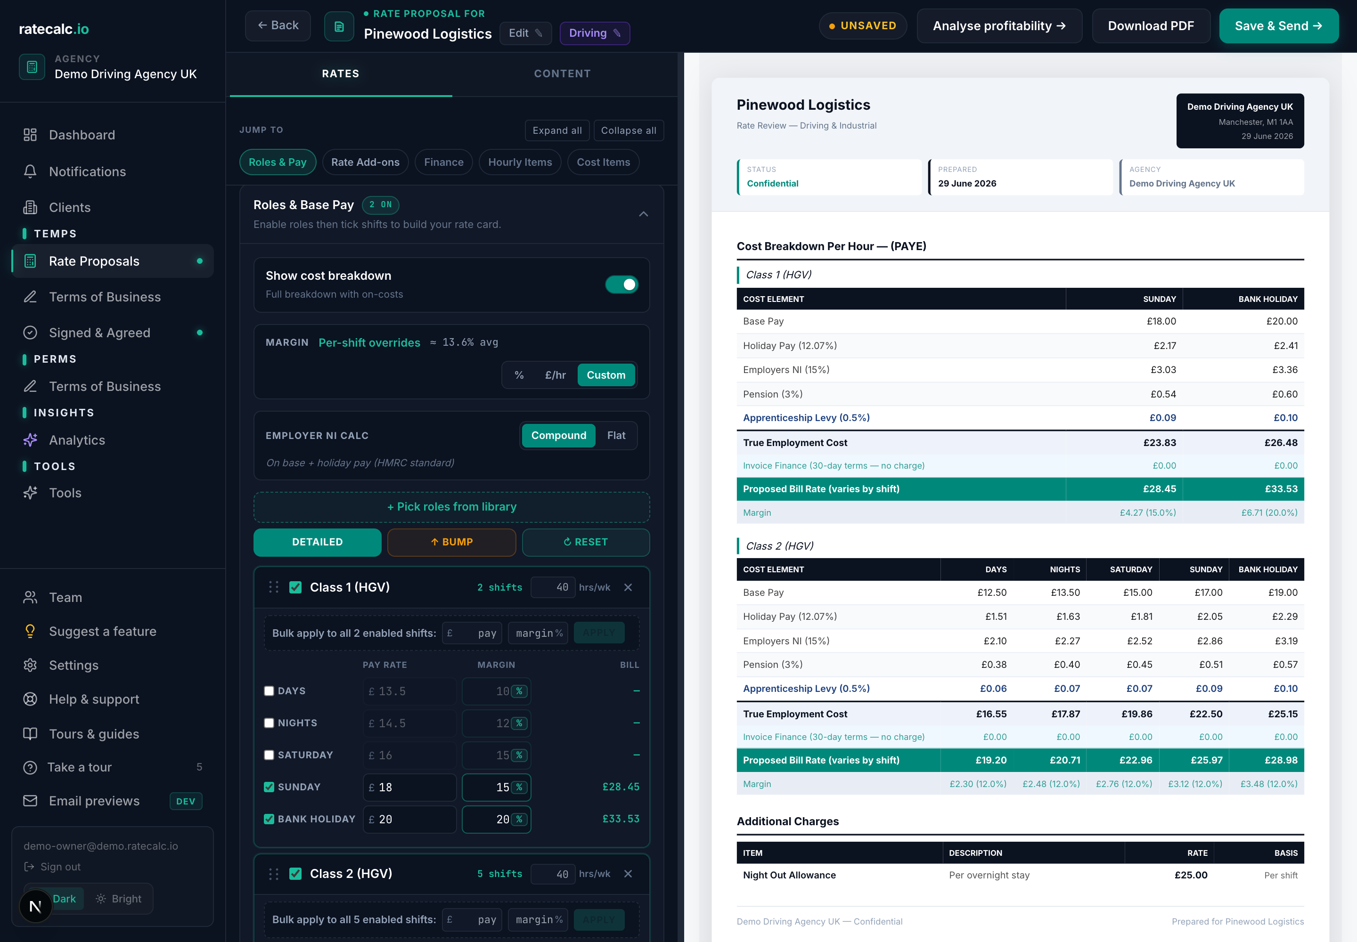The height and width of the screenshot is (942, 1357).
Task: Enable NIGHTS shift checkbox
Action: coord(269,723)
